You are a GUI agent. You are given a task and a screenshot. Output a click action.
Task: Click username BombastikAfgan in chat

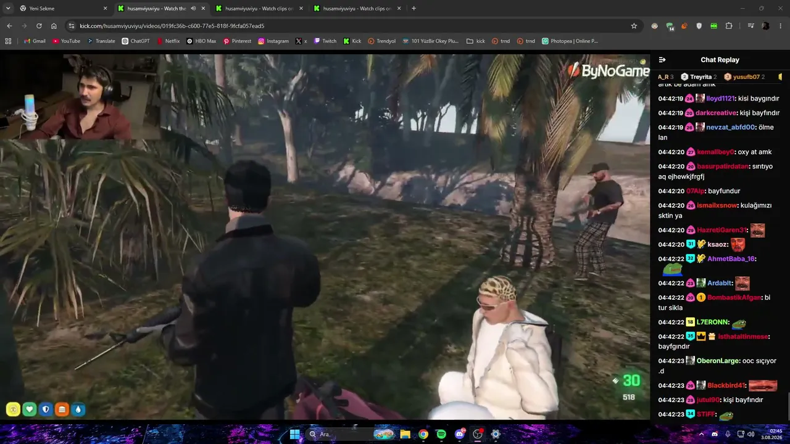coord(734,298)
